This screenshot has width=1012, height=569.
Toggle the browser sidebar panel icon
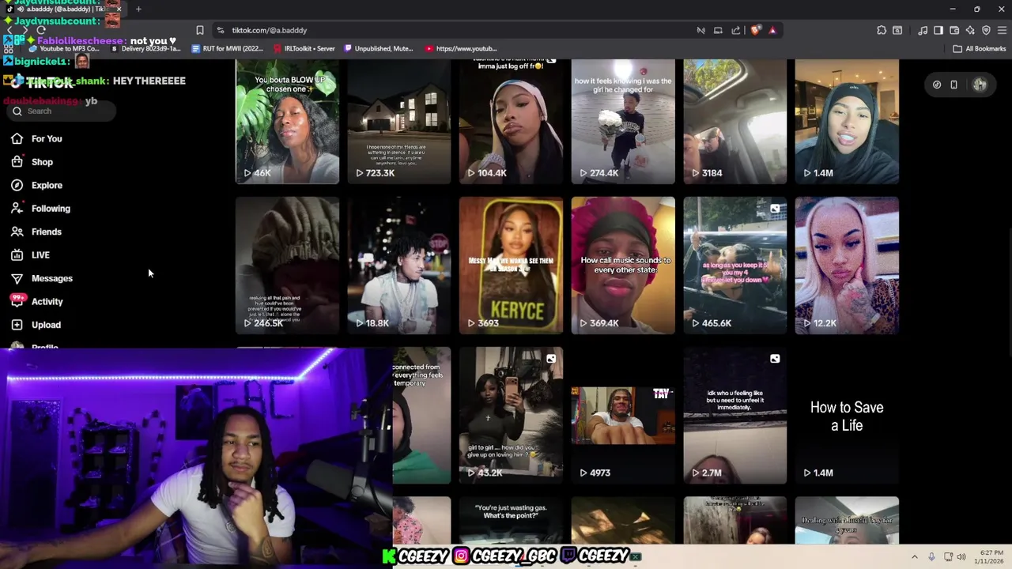pyautogui.click(x=938, y=30)
